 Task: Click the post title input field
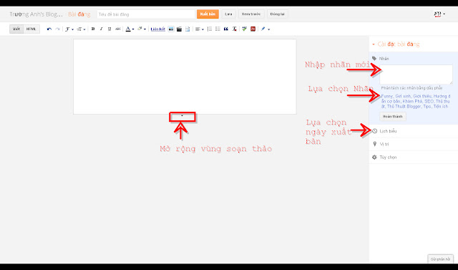[x=146, y=14]
